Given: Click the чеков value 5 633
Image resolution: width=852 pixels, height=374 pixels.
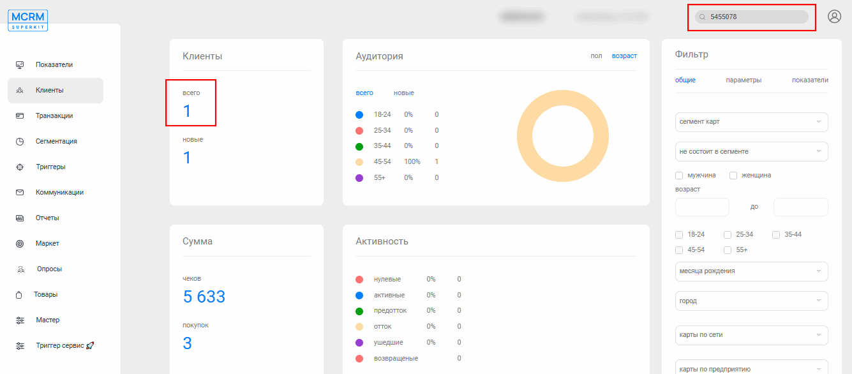Looking at the screenshot, I should pos(204,297).
